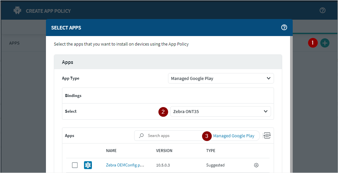Click the Android robot icon in header

(17, 10)
